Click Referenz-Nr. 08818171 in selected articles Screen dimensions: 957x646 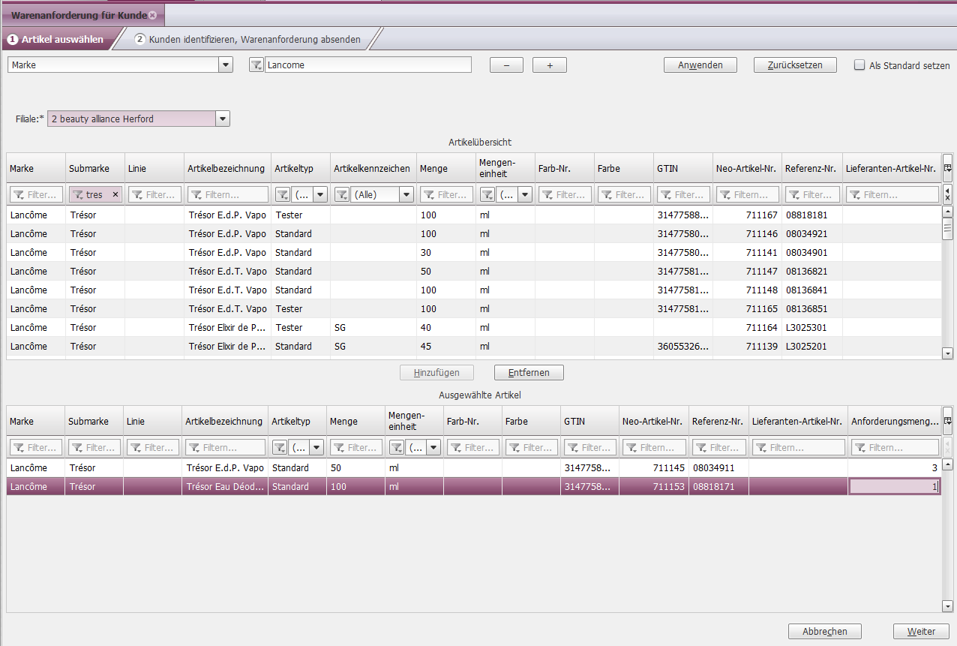718,487
